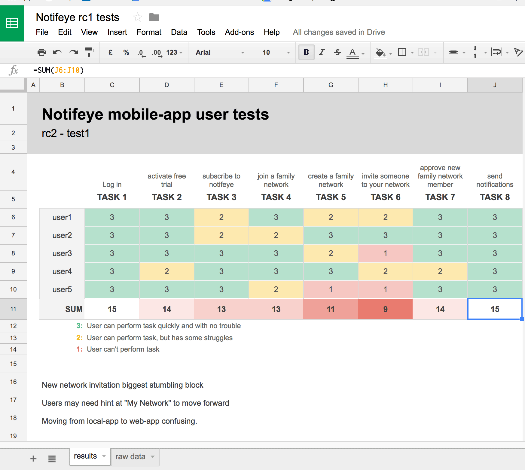Click the Google Sheets home icon
The height and width of the screenshot is (470, 525).
(12, 23)
